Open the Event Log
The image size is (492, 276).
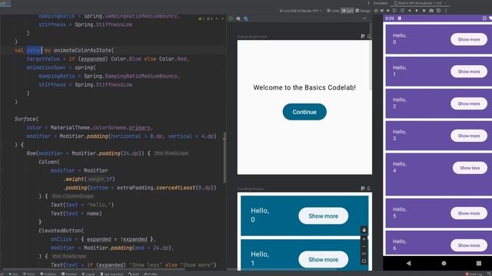474,274
